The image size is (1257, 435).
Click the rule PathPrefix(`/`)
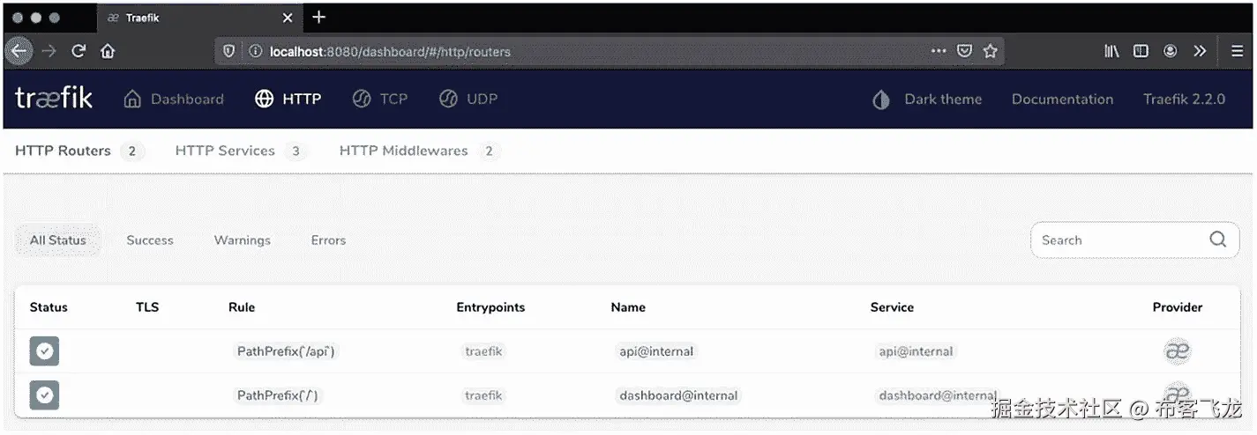click(x=278, y=395)
